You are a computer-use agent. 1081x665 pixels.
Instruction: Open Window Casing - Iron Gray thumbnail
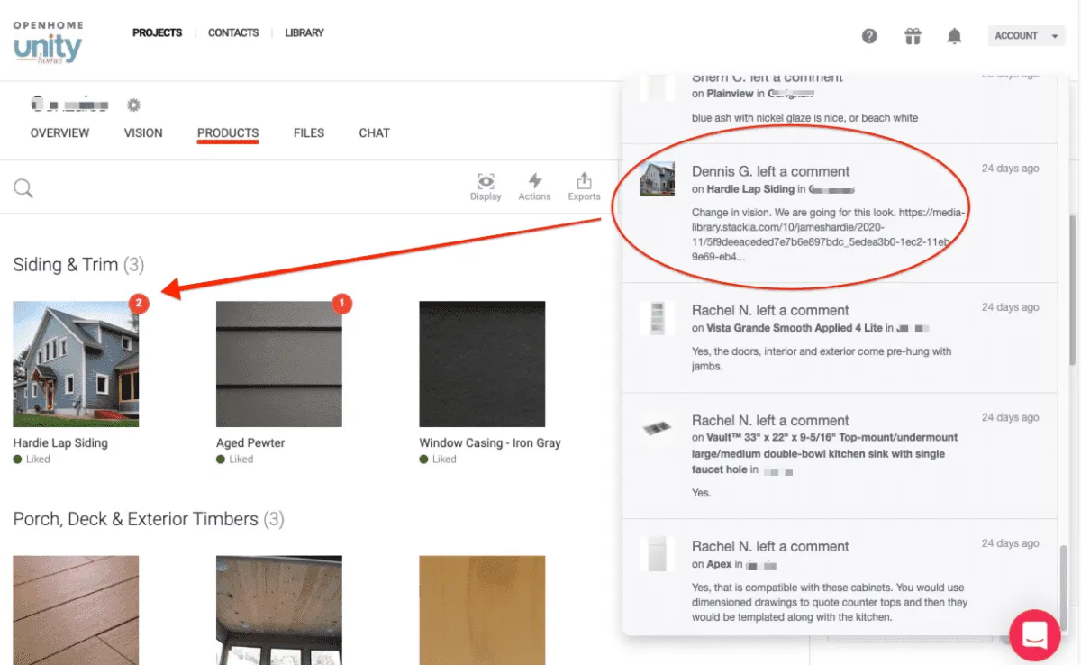482,364
